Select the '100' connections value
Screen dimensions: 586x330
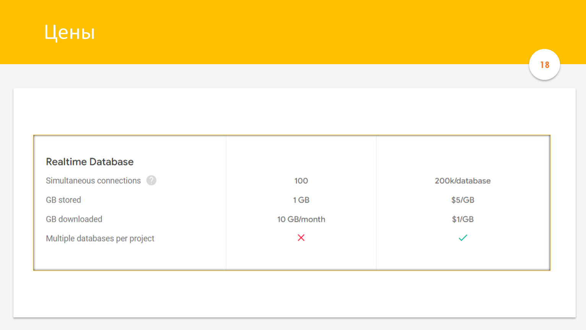pyautogui.click(x=301, y=181)
